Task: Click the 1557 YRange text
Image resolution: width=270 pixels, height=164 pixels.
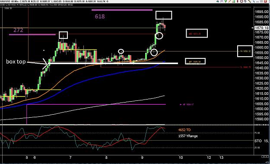Action: (x=188, y=136)
